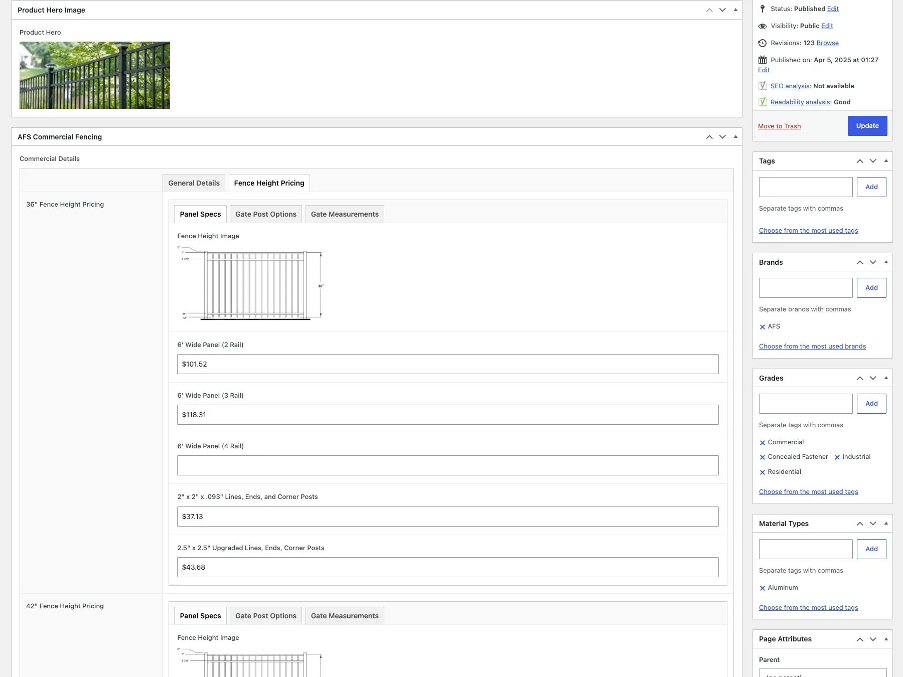This screenshot has width=903, height=677.
Task: Click the Yoast readability analysis icon
Action: (763, 102)
